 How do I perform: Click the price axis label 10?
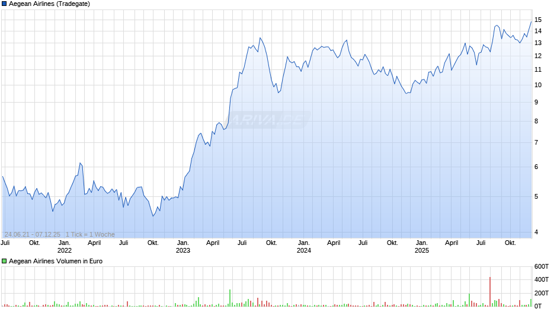(x=538, y=85)
